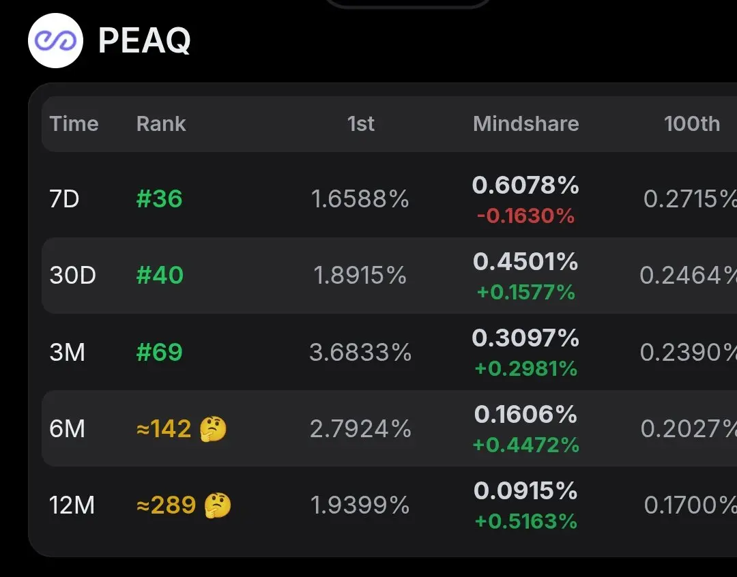The width and height of the screenshot is (737, 577).
Task: Select the Time column header
Action: pyautogui.click(x=74, y=124)
